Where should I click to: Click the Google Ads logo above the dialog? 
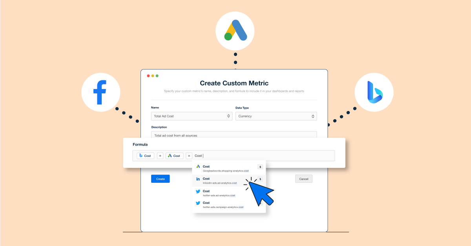tap(235, 31)
